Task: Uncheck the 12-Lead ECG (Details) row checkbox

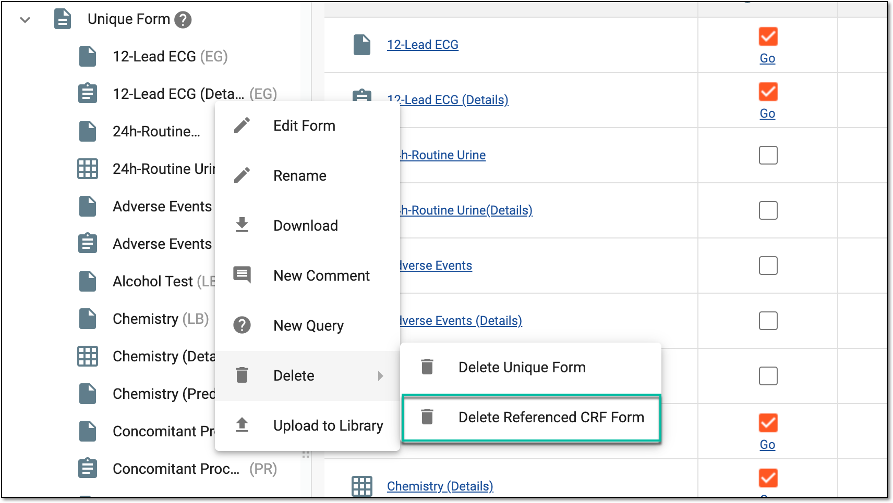Action: [x=768, y=92]
